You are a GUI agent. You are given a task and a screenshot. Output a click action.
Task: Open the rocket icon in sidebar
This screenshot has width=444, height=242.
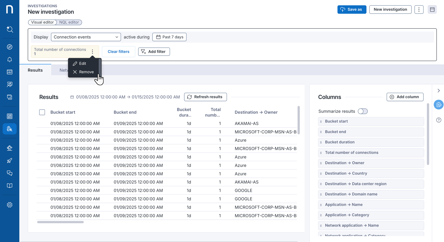(10, 161)
